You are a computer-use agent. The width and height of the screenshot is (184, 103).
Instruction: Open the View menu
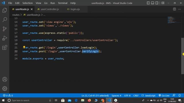[38, 3]
